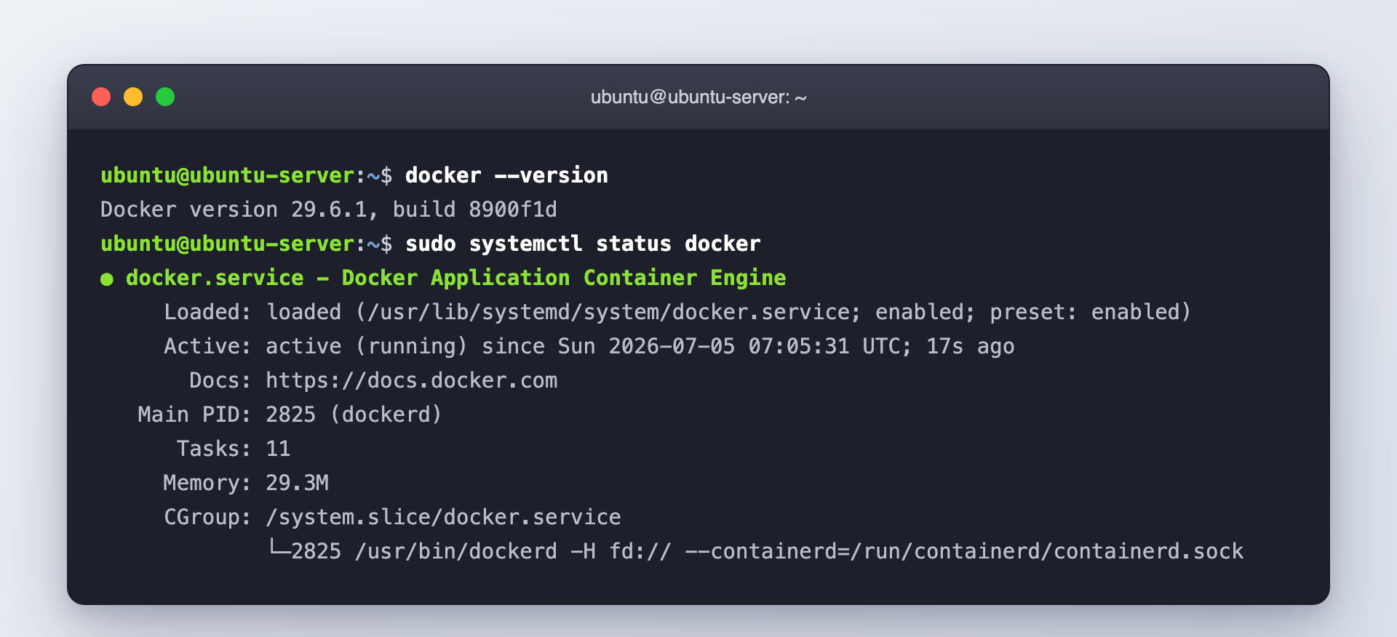Click the "CGroup:" label
The width and height of the screenshot is (1397, 637).
[207, 517]
